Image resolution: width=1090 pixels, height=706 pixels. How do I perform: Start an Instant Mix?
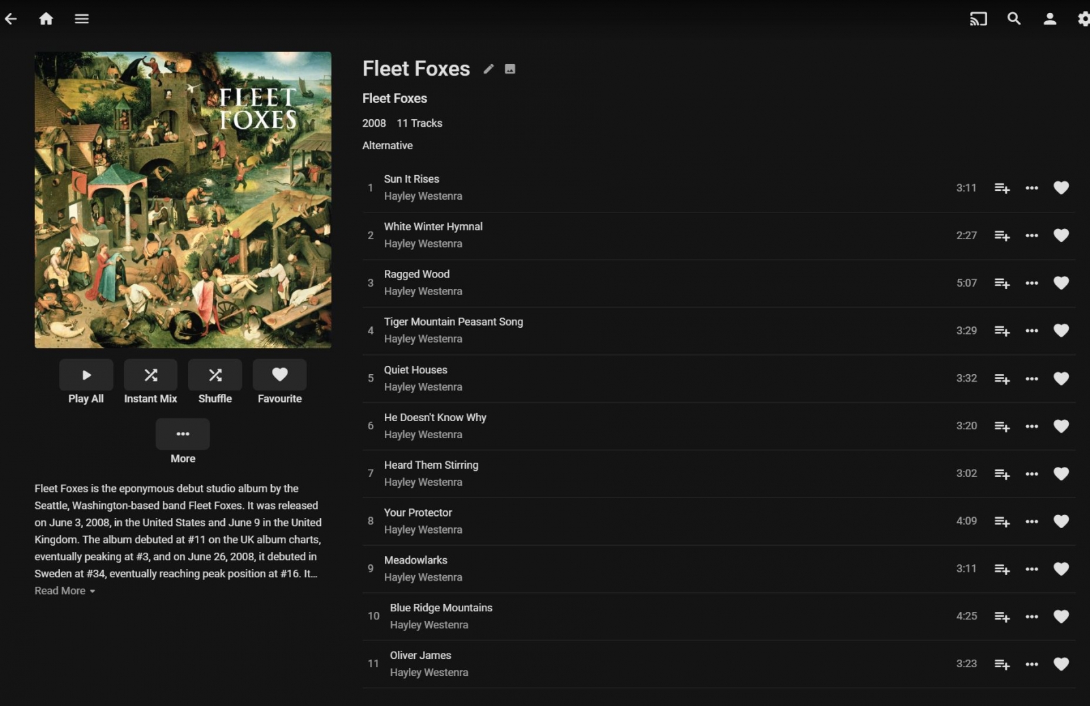(151, 375)
